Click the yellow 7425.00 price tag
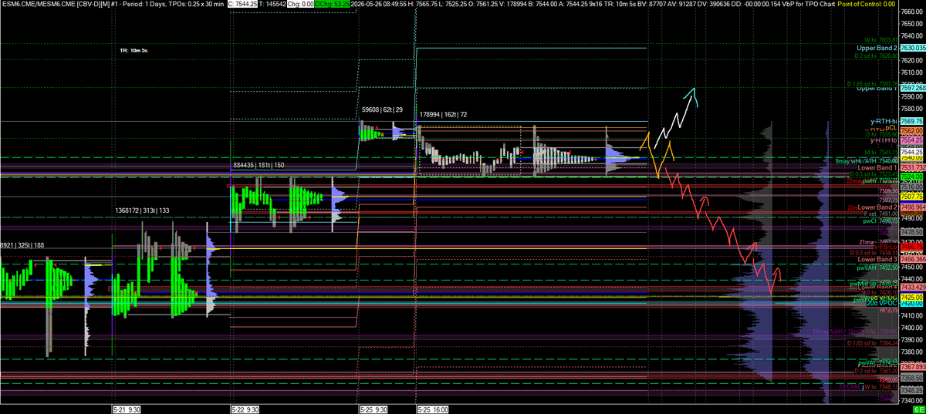Viewport: 926px width, 414px height. pyautogui.click(x=911, y=297)
